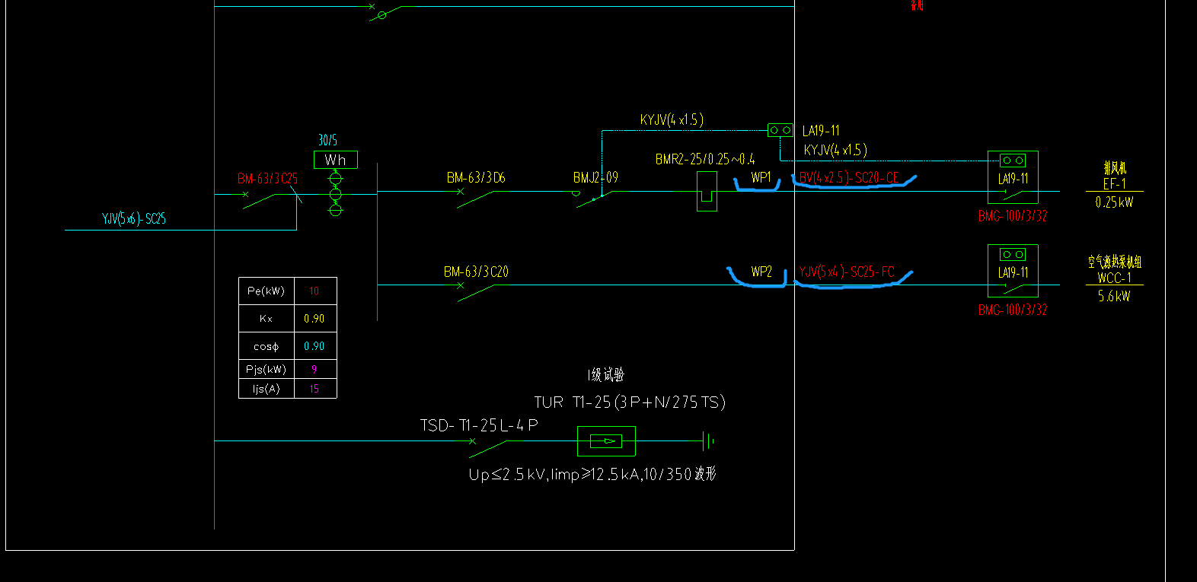Click the Pjs(kW) table cell
This screenshot has width=1197, height=582.
[x=266, y=369]
